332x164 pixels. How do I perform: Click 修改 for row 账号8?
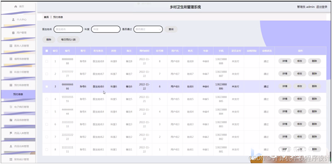[x=300, y=61]
